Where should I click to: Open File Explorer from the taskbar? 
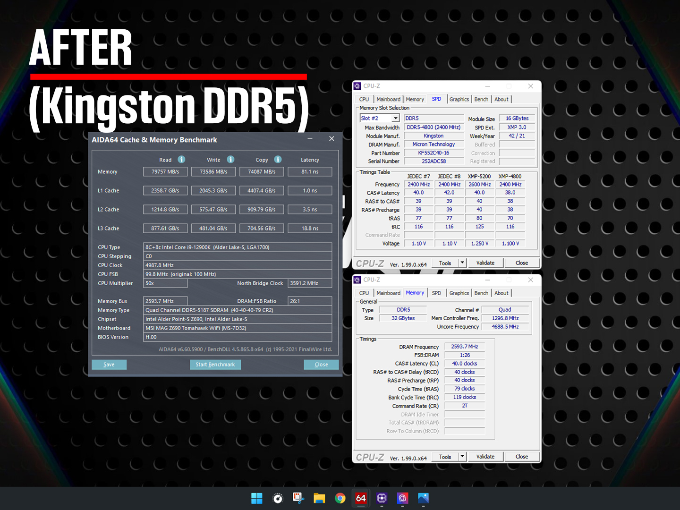[x=319, y=498]
